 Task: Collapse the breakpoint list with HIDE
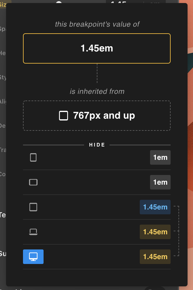click(x=97, y=145)
